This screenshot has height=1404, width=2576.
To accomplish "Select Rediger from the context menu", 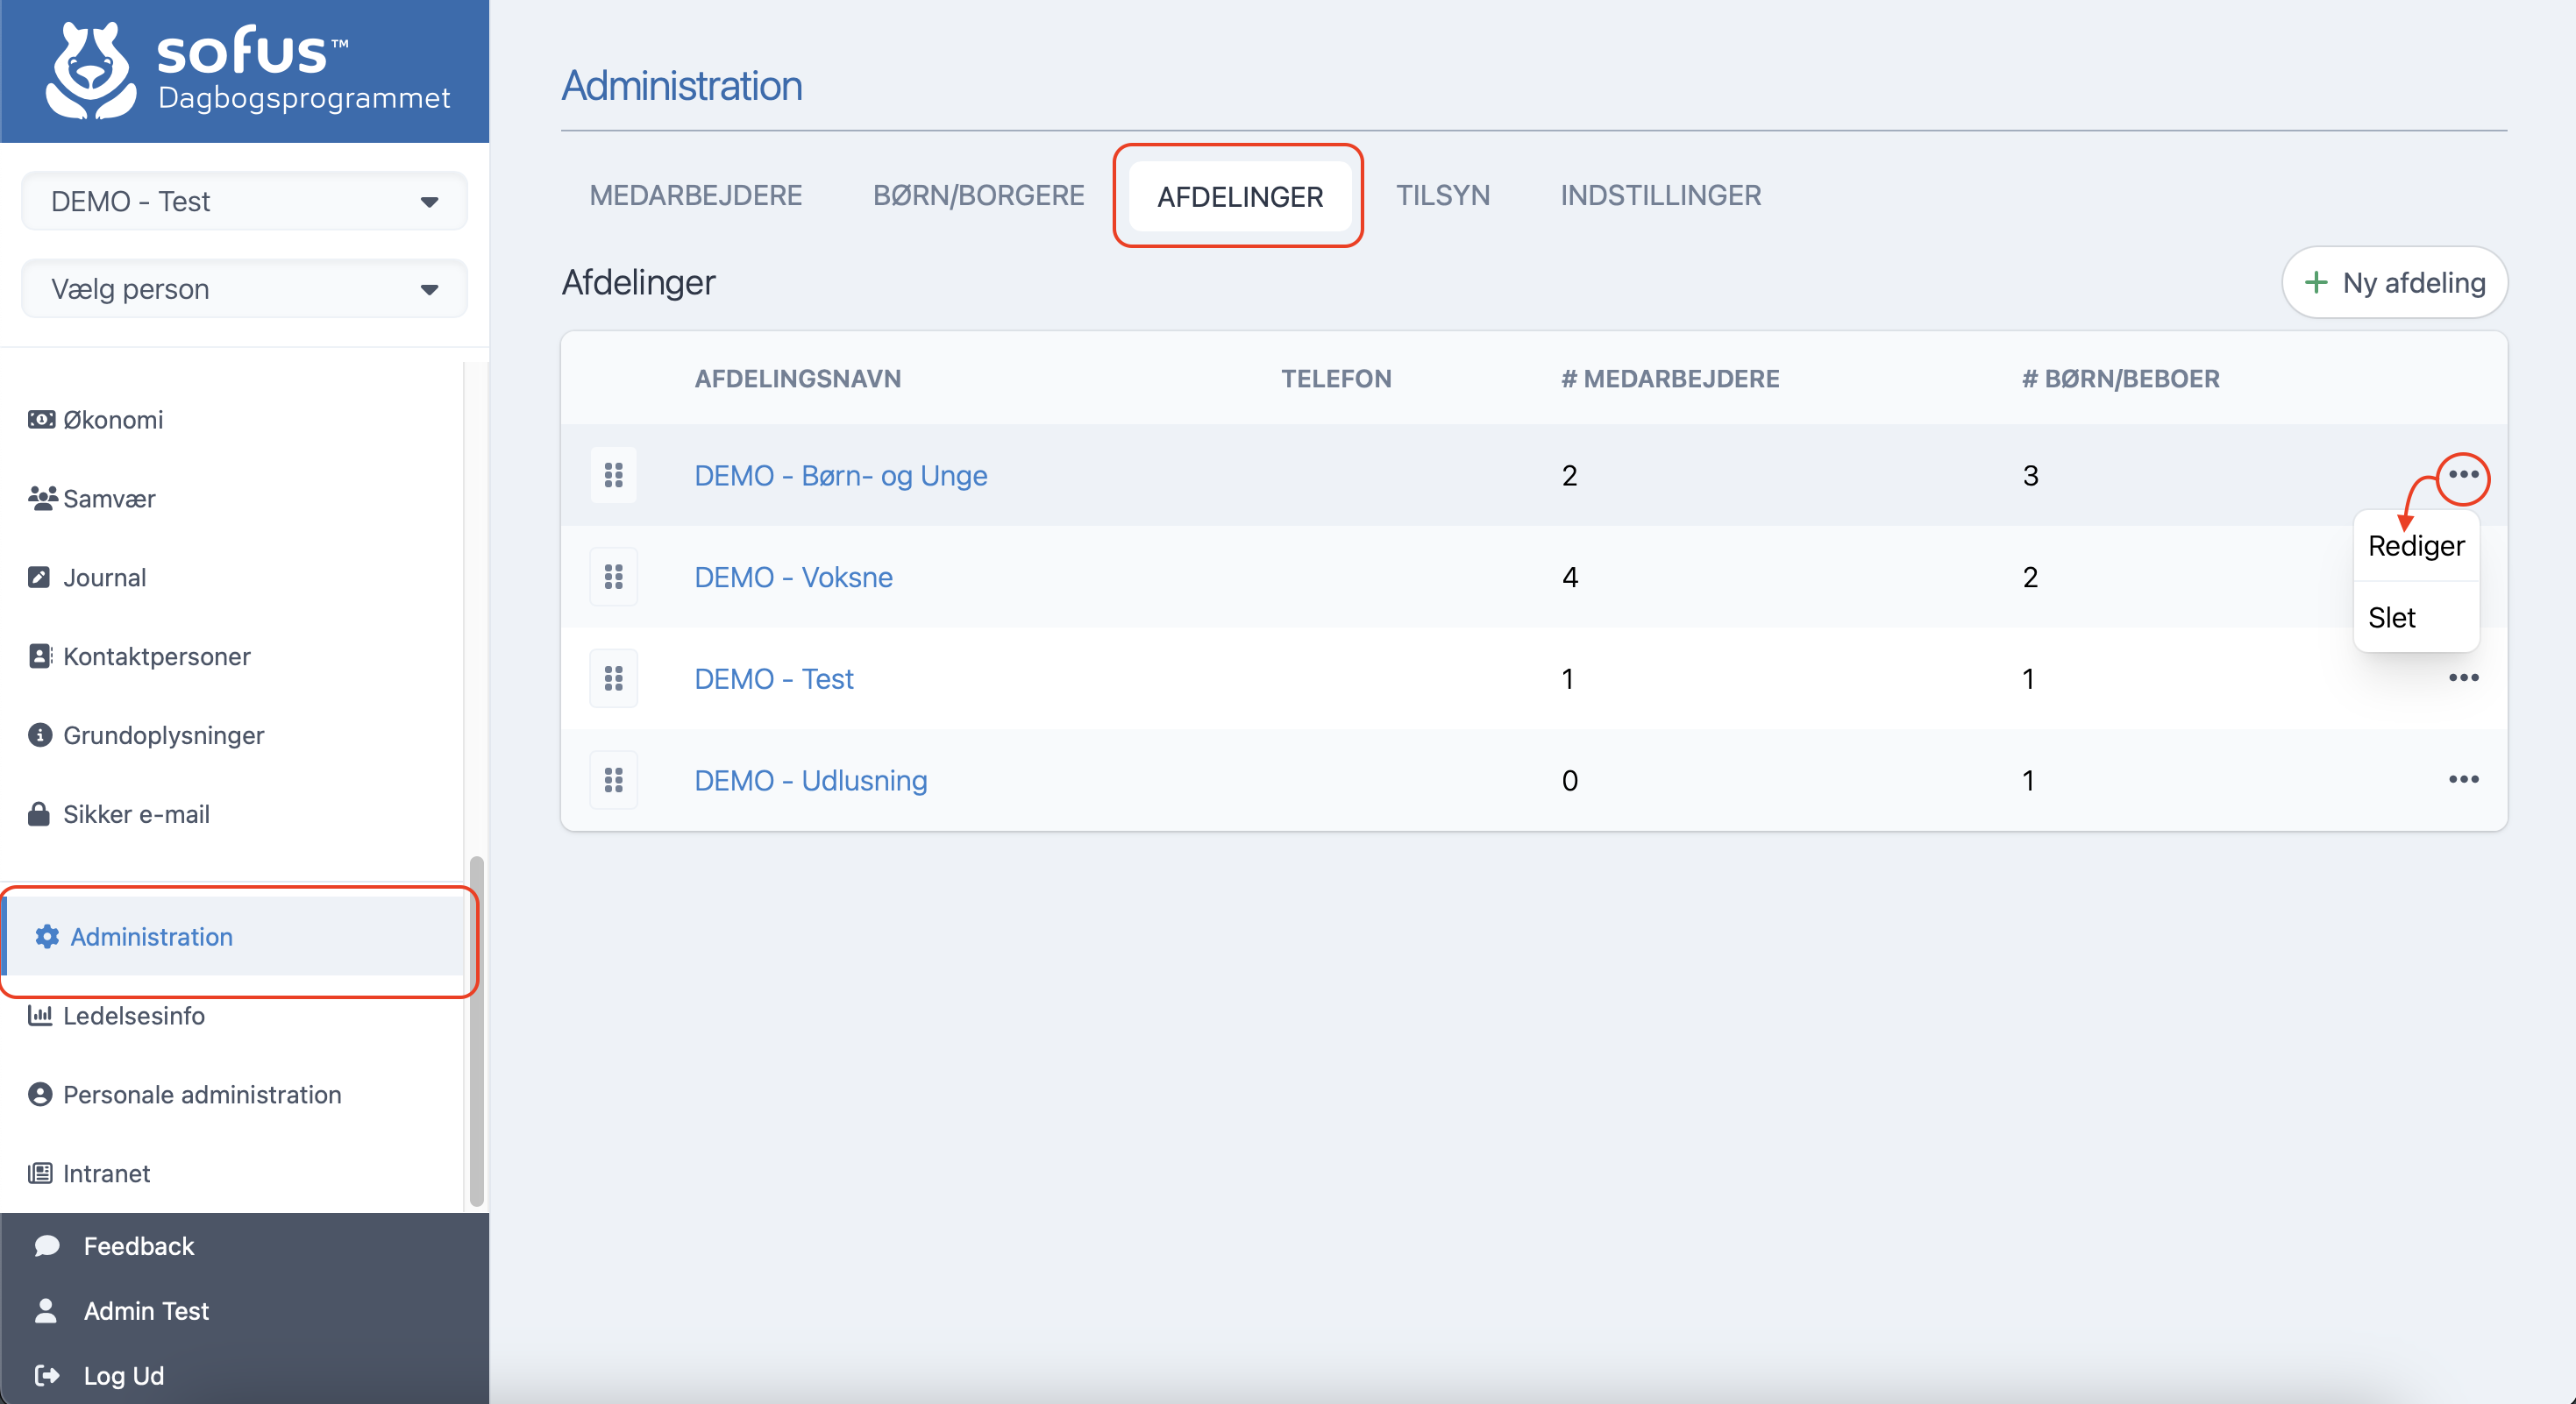I will pos(2416,546).
